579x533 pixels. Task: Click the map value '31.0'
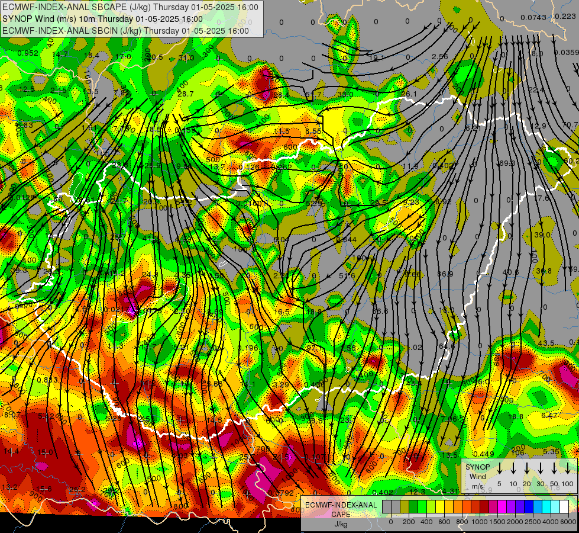point(186,57)
